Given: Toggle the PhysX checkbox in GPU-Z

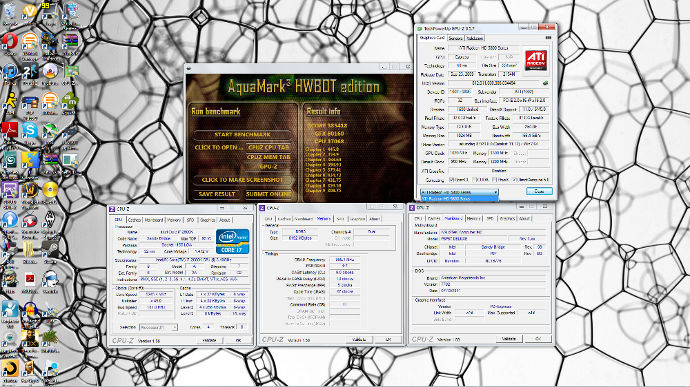Looking at the screenshot, I should click(x=494, y=180).
